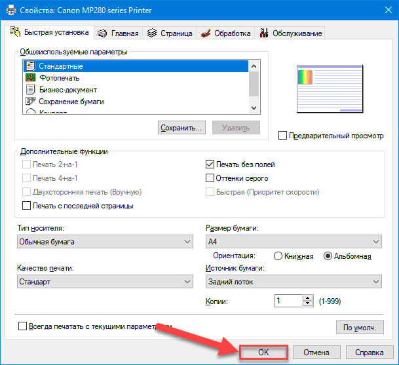Increase copies with the up arrow

tap(308, 298)
